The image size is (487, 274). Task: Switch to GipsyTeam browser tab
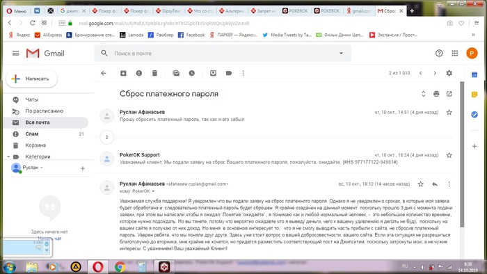[x=168, y=11]
